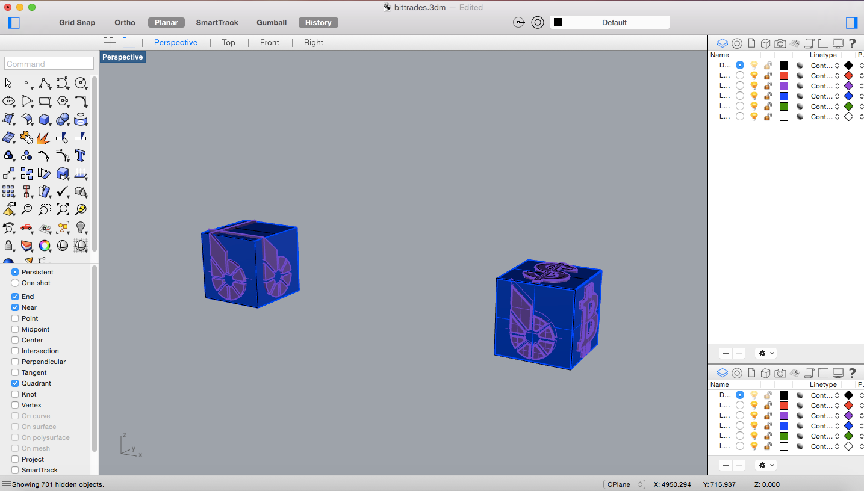The image size is (864, 491).
Task: Toggle the Grid Snap button
Action: click(x=77, y=23)
